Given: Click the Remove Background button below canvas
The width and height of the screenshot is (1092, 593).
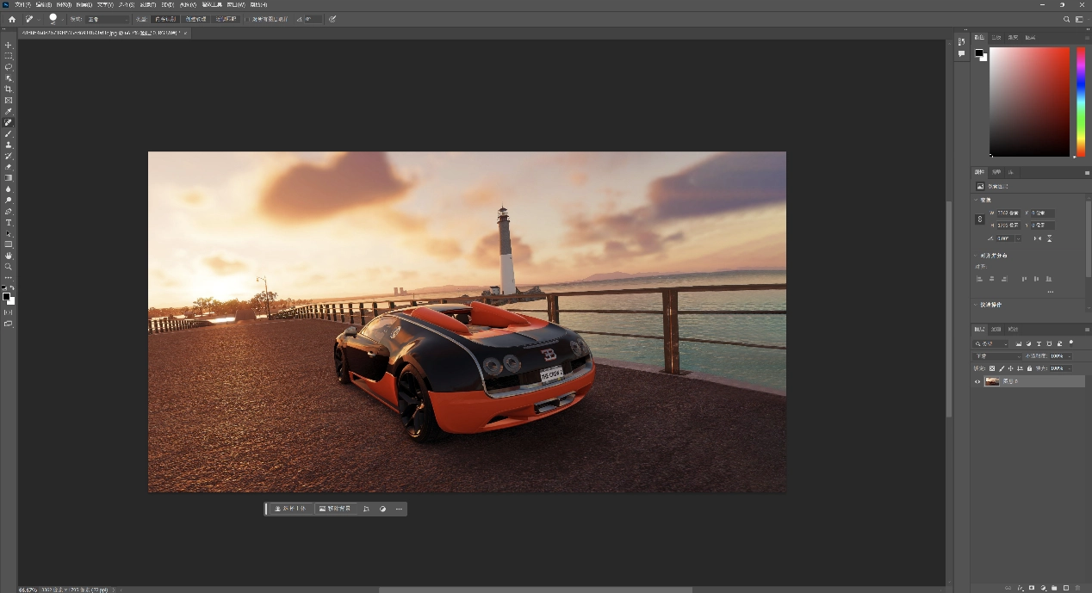Looking at the screenshot, I should tap(335, 509).
